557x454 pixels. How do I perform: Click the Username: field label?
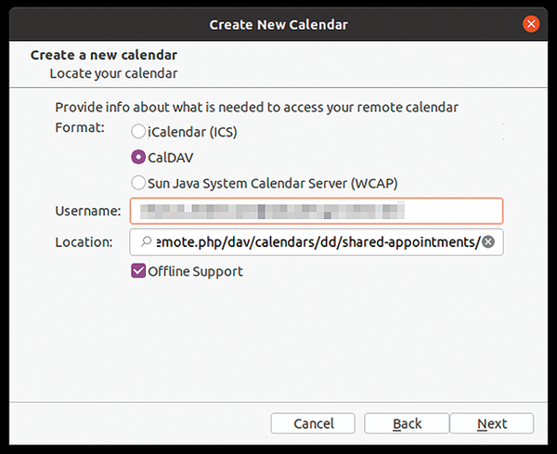(x=88, y=211)
